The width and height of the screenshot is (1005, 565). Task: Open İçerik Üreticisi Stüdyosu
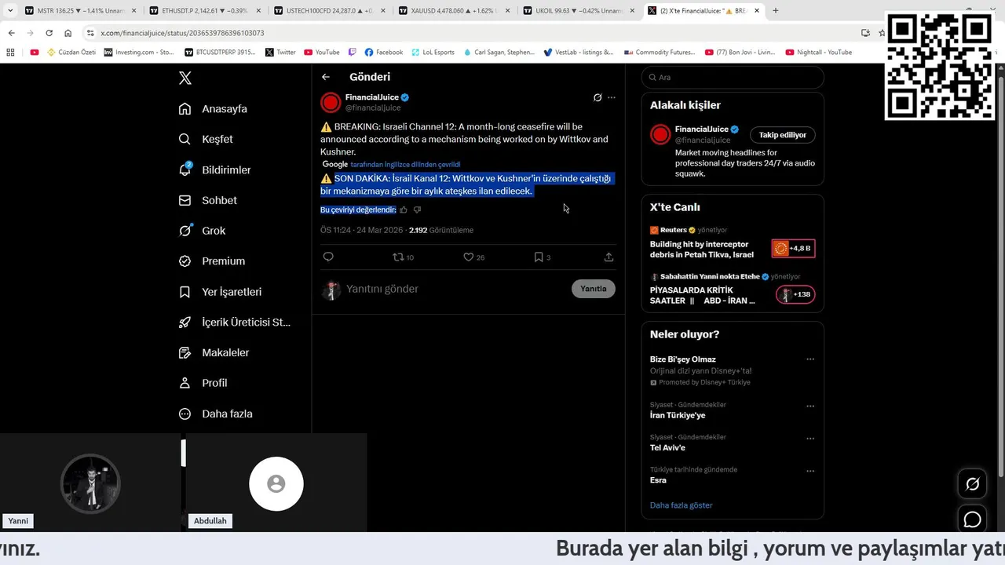[x=234, y=322]
